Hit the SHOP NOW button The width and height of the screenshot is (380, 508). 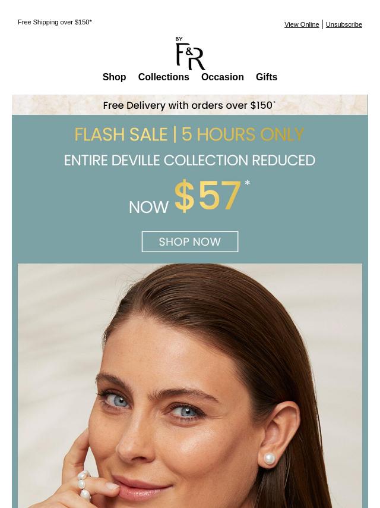click(190, 242)
